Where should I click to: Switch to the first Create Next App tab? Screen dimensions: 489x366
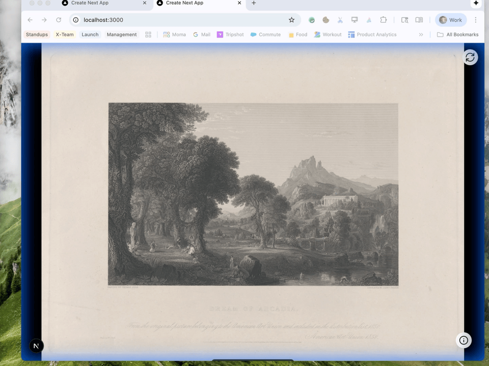pos(90,3)
